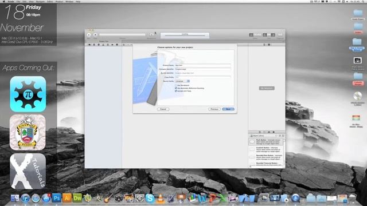
Task: Open the Device Family dropdown
Action: coord(182,81)
